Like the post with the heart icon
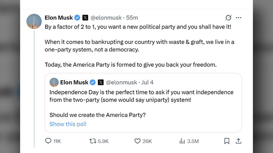 [137, 141]
